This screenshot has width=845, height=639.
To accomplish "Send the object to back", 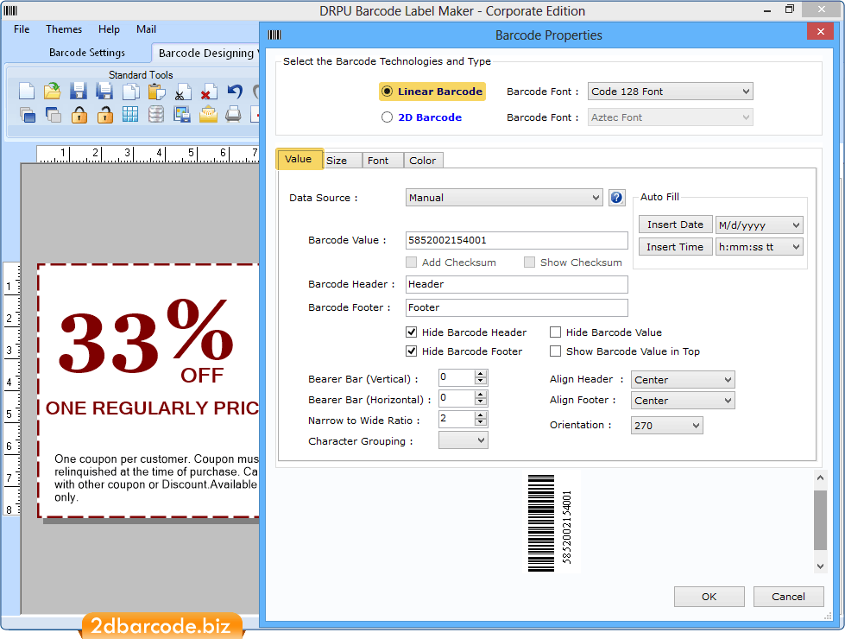I will point(53,114).
